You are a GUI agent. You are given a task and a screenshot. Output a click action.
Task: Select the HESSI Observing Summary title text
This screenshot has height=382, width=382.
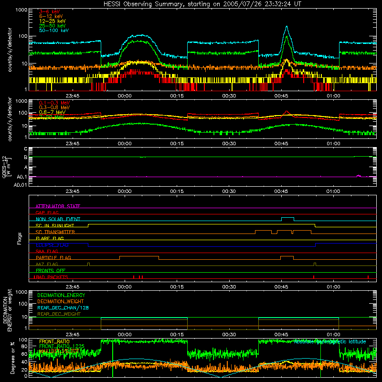pos(202,4)
